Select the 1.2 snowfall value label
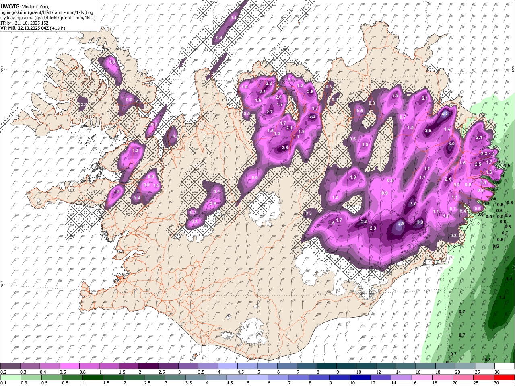Screen dimensions: 515x386 [300, 86]
